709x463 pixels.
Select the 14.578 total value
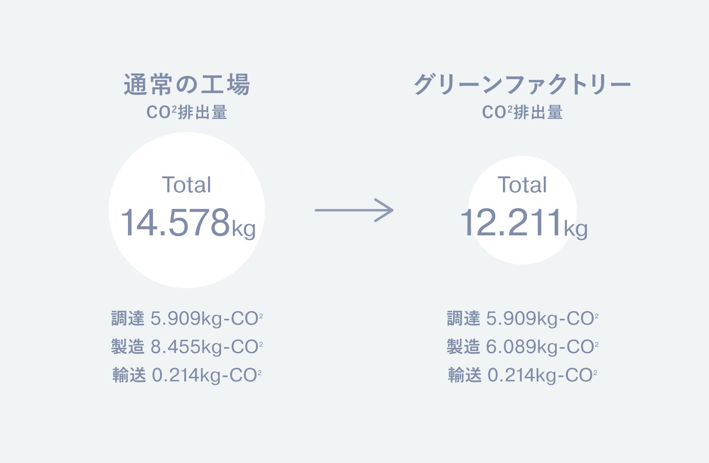(x=175, y=223)
